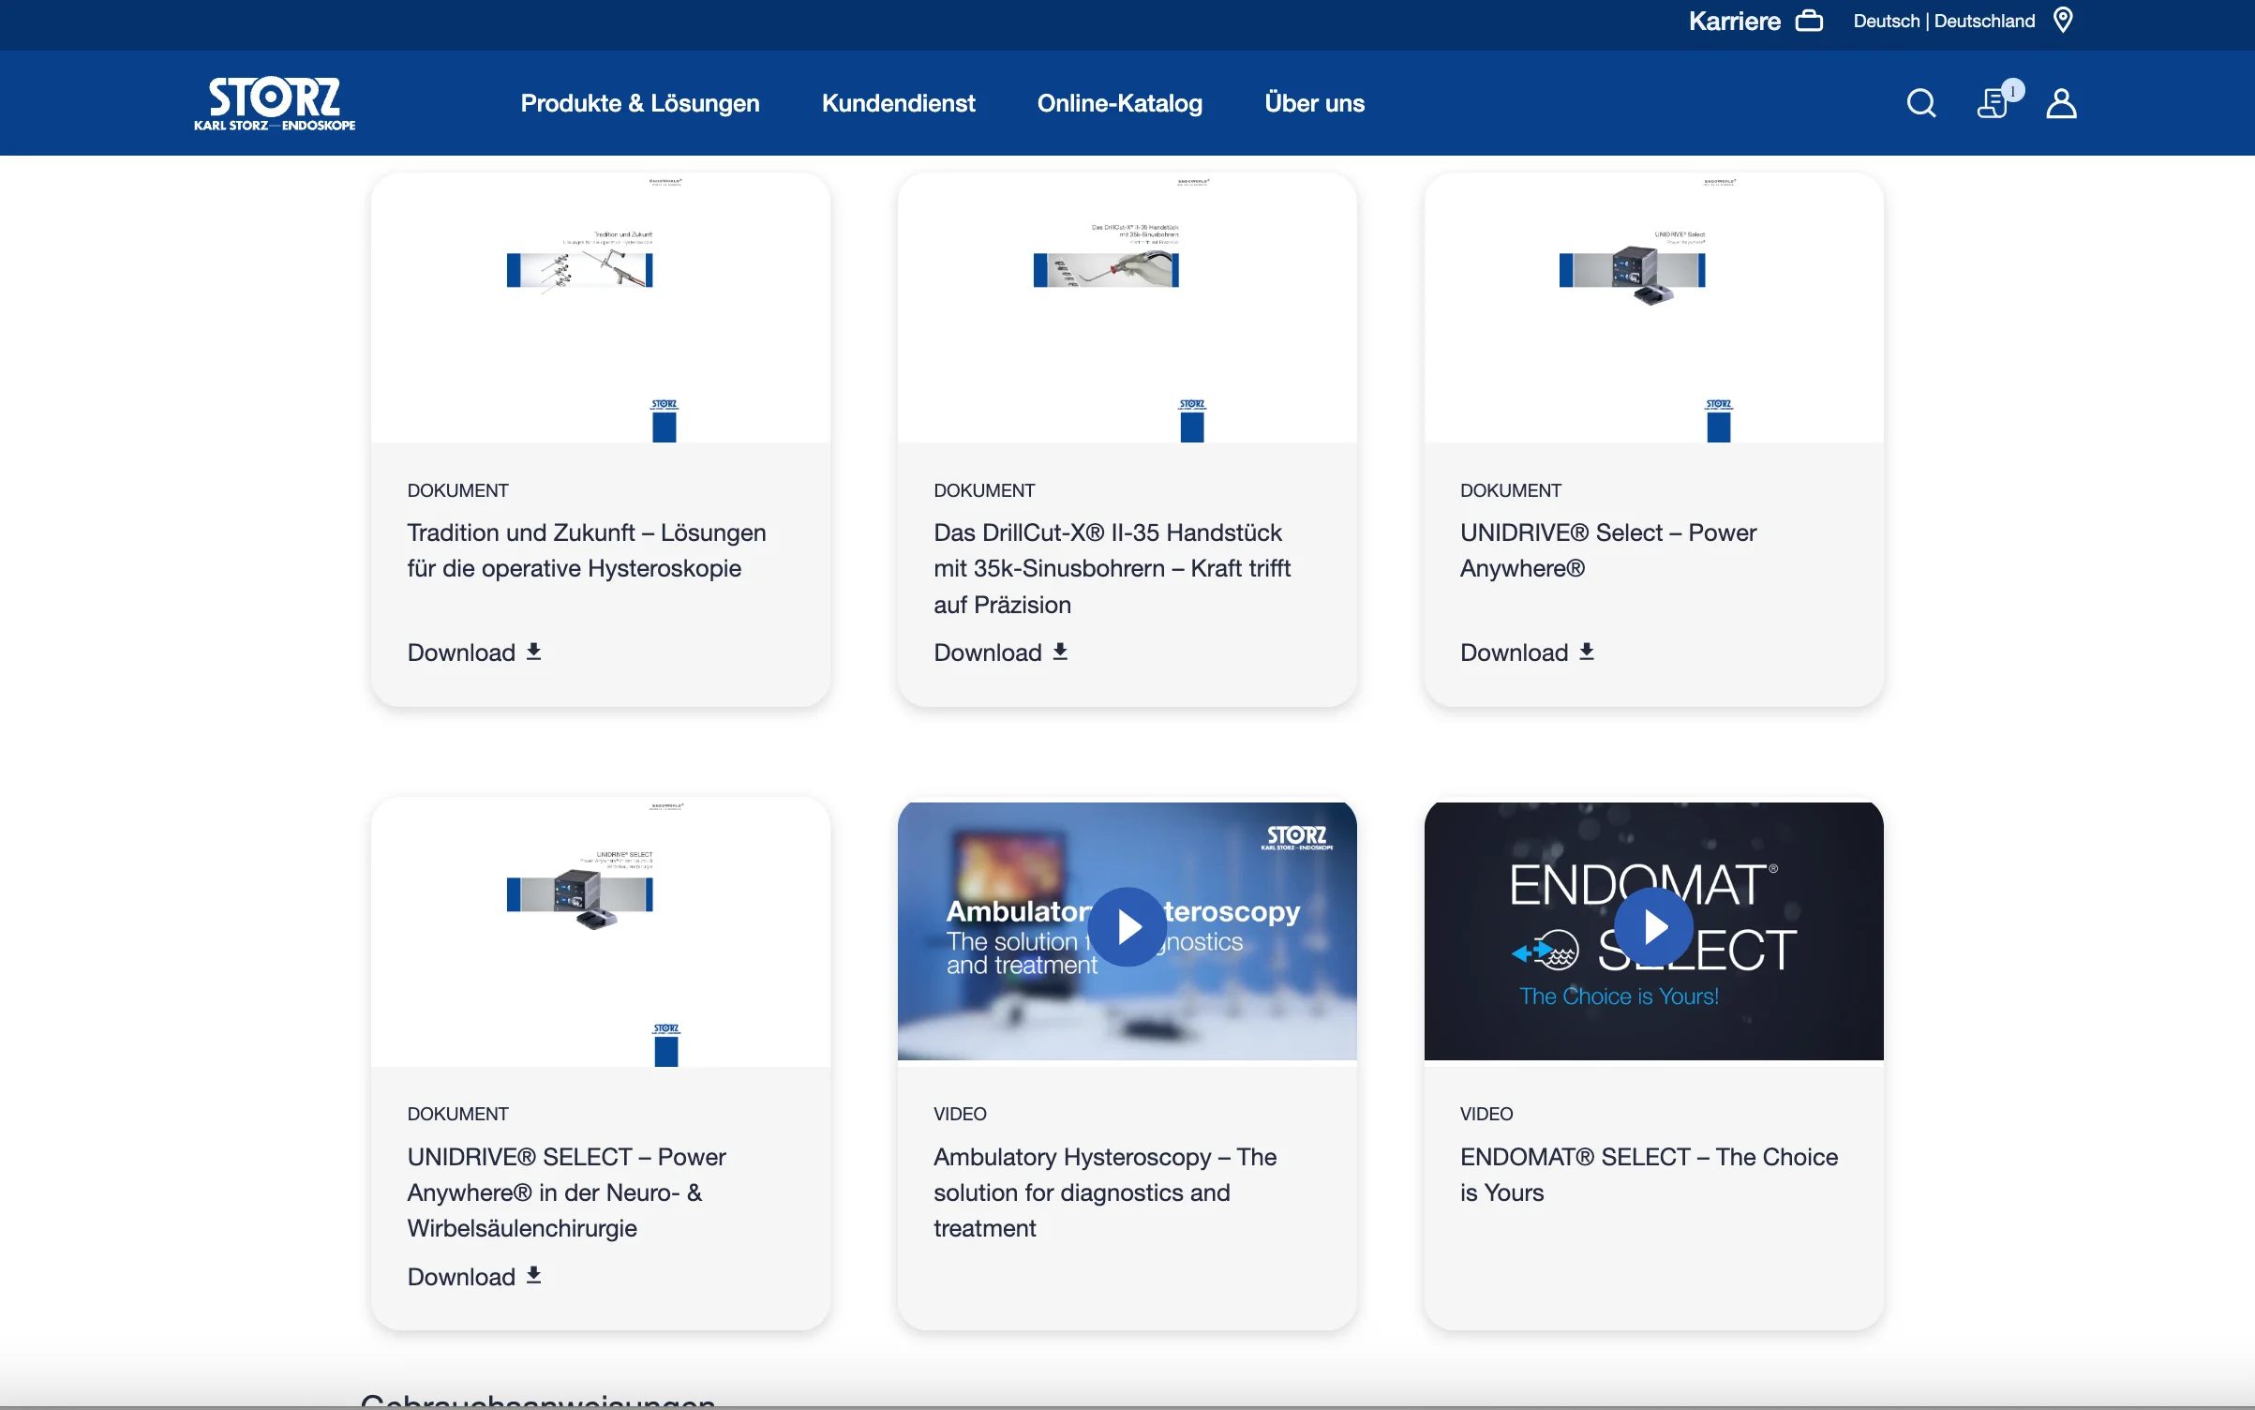The width and height of the screenshot is (2255, 1410).
Task: Open the search magnifier icon
Action: click(x=1921, y=103)
